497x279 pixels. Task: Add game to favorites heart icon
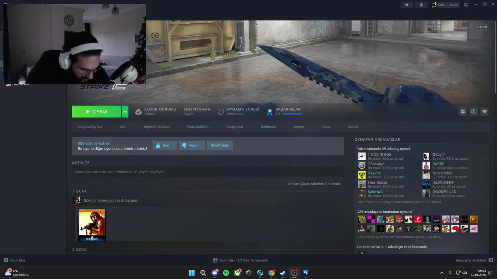coord(485,112)
